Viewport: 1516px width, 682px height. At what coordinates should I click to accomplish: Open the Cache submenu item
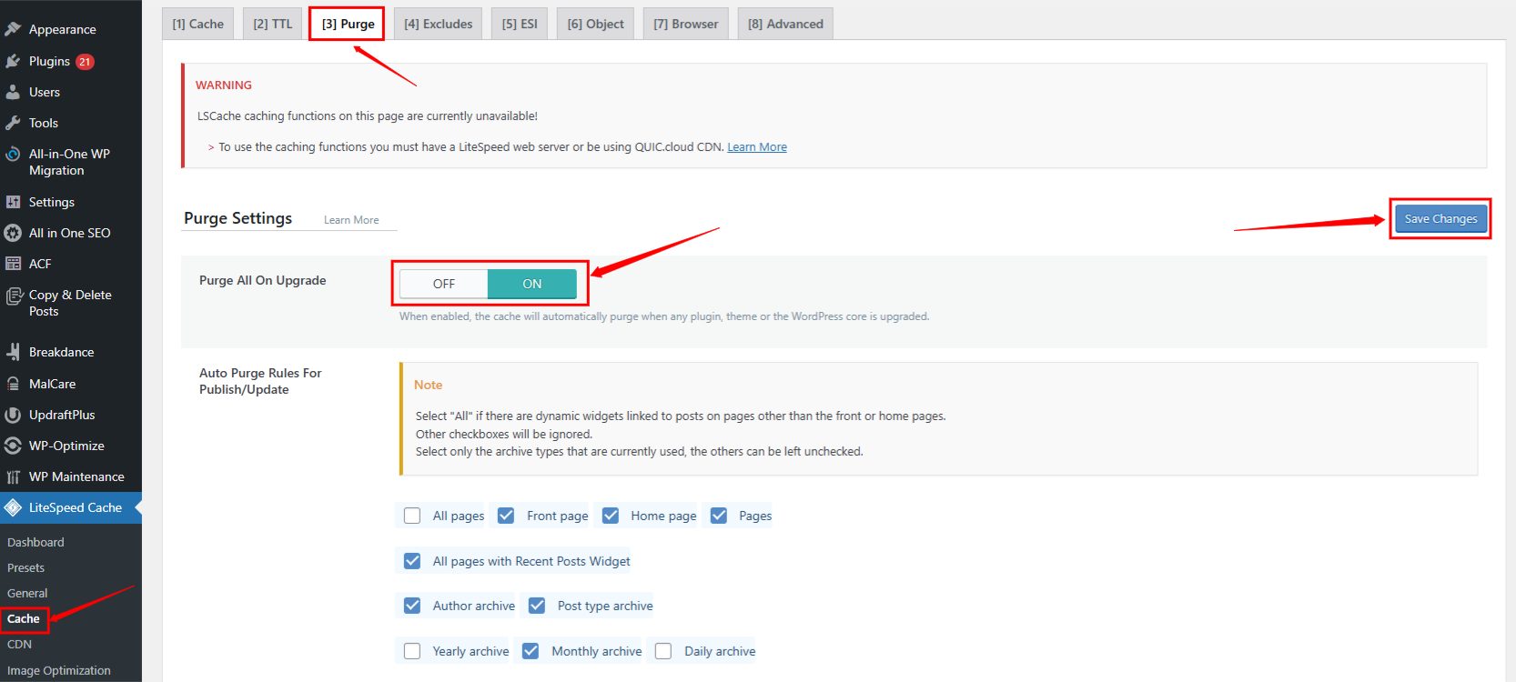[24, 618]
